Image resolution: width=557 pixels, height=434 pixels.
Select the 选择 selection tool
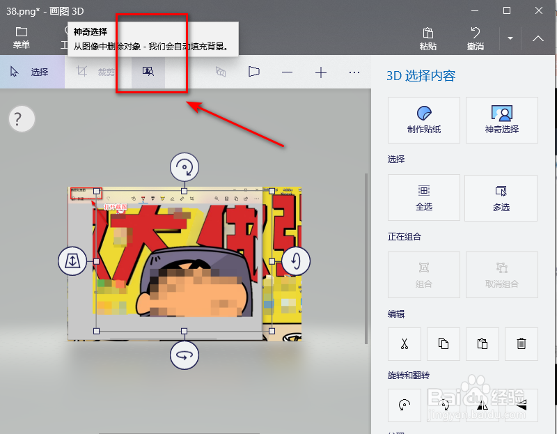pyautogui.click(x=32, y=72)
